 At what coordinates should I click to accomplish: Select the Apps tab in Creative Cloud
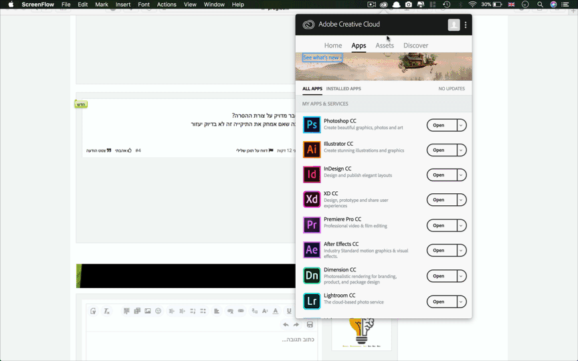359,45
